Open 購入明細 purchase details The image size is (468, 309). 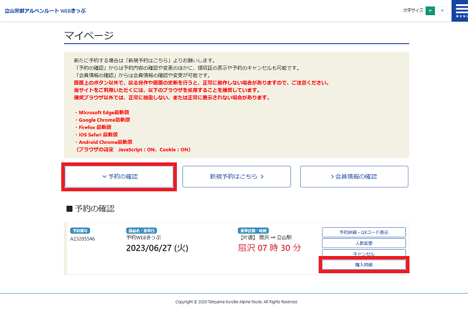(363, 264)
